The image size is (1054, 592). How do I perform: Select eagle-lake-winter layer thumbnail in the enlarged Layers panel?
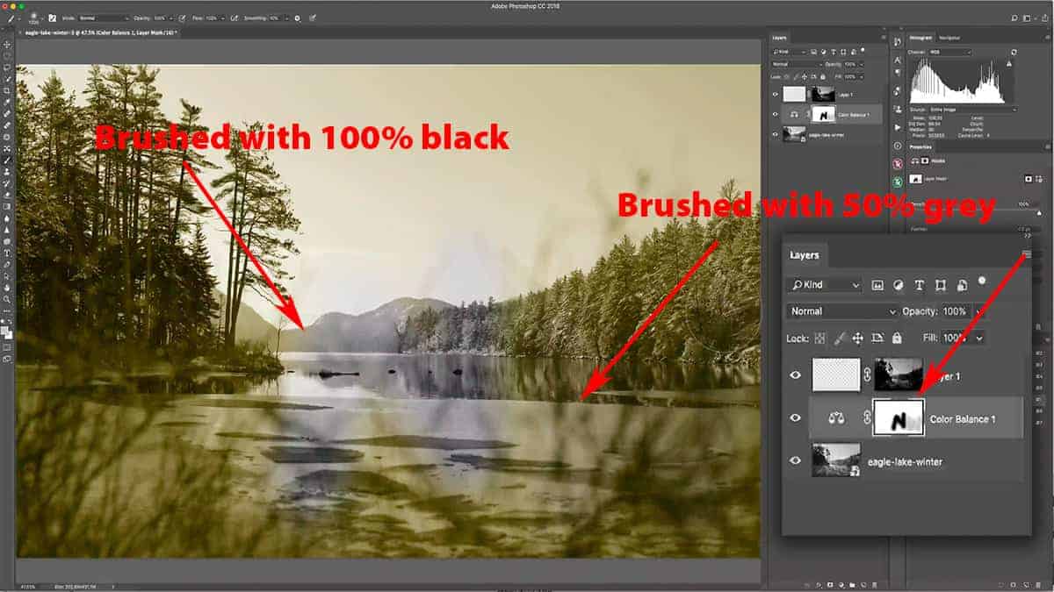(x=836, y=460)
